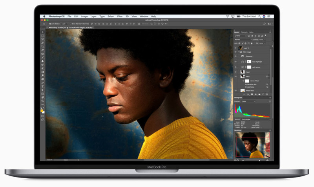Image resolution: width=314 pixels, height=187 pixels.
Task: Click the Wi-Fi status icon
Action: 228,16
